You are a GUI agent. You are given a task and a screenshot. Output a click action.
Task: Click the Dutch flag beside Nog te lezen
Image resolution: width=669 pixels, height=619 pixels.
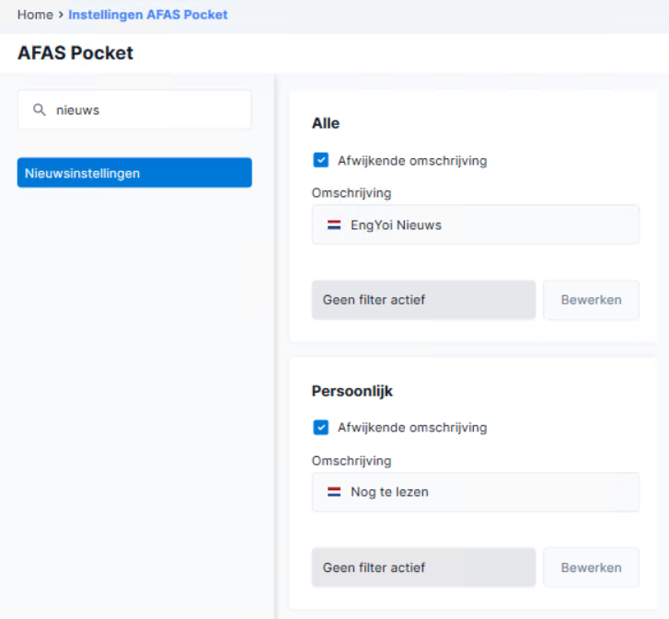[334, 492]
